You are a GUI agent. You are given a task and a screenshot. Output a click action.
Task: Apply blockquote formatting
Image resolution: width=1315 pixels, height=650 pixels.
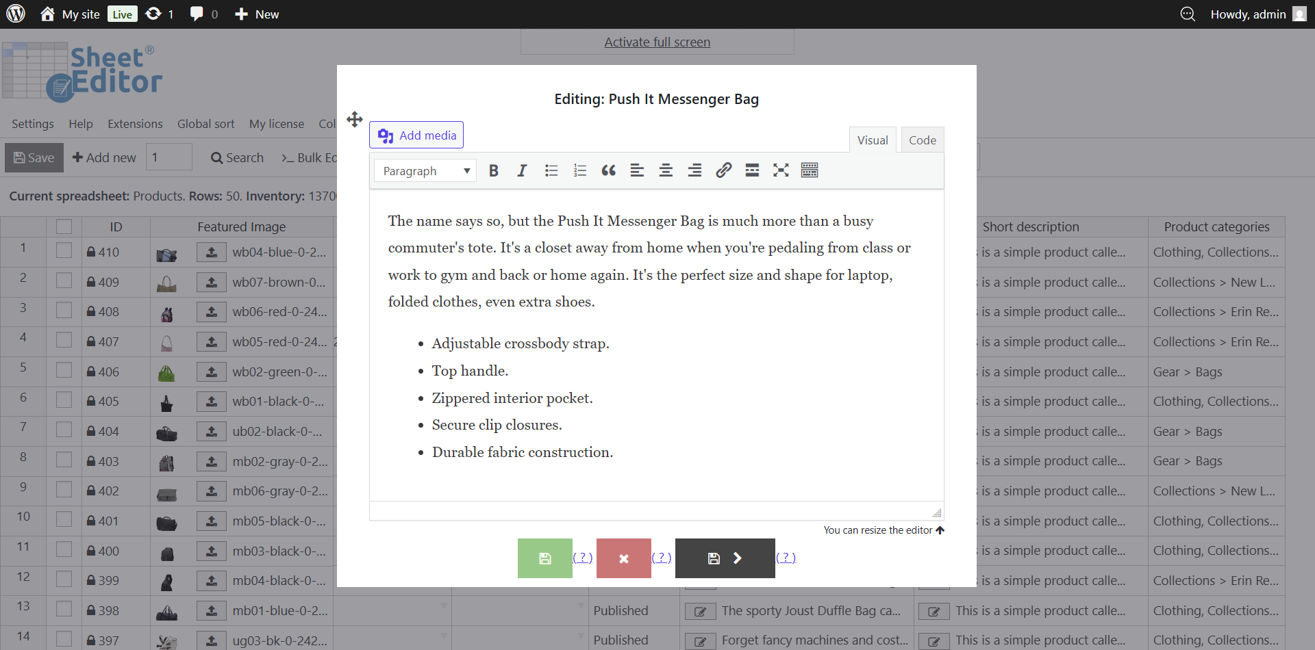pyautogui.click(x=608, y=170)
